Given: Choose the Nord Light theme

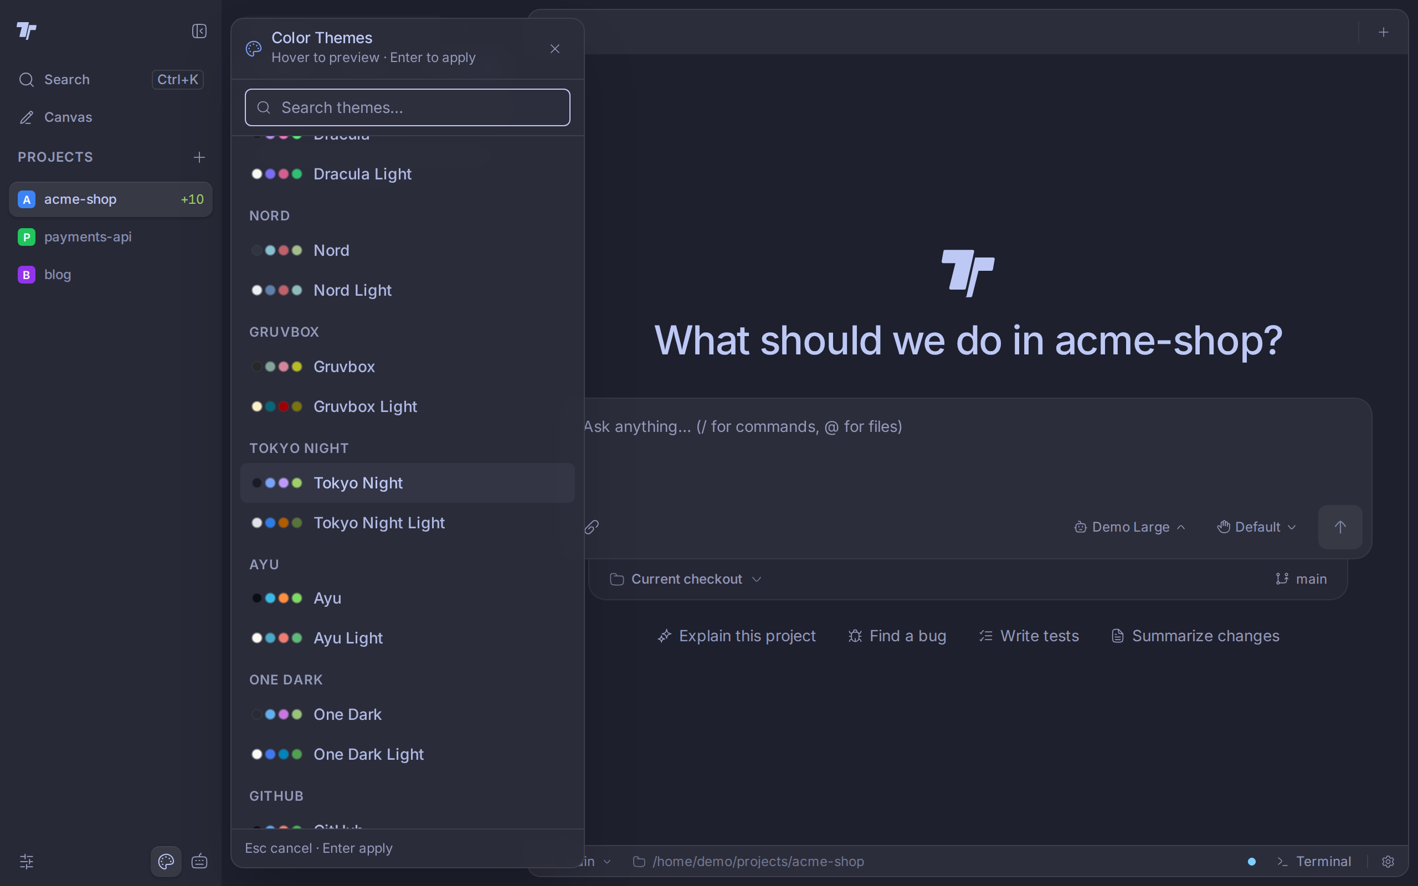Looking at the screenshot, I should 407,290.
